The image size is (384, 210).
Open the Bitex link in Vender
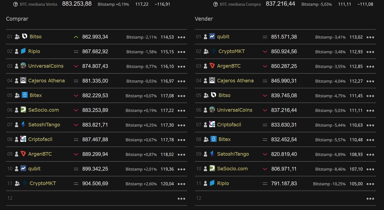click(225, 139)
